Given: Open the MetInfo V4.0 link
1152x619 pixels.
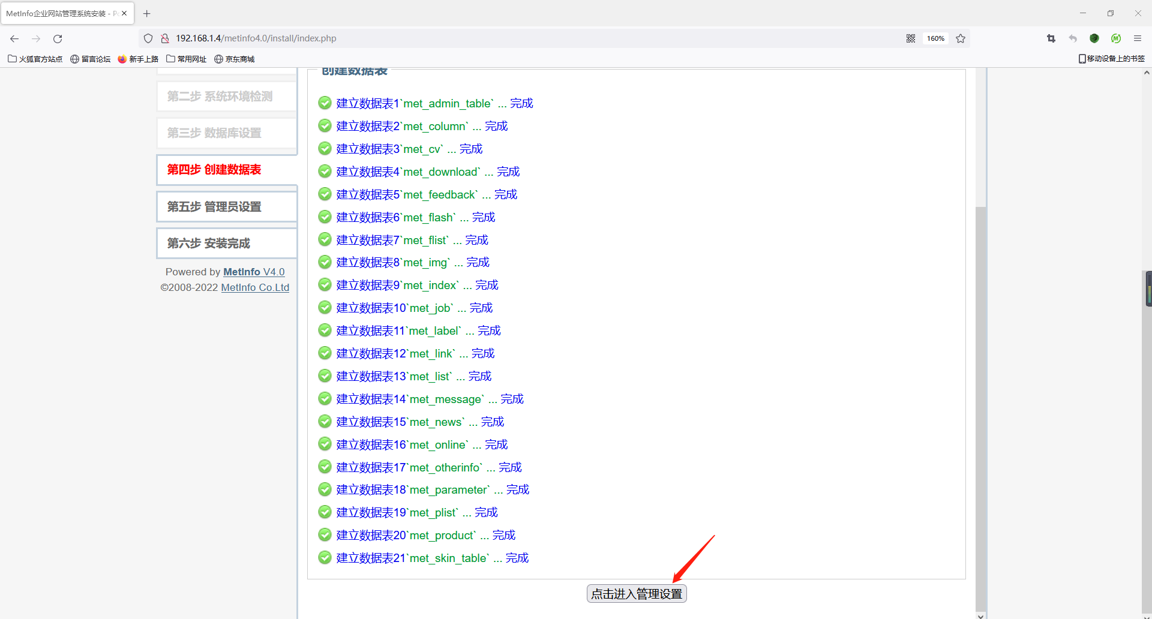Looking at the screenshot, I should (x=254, y=272).
